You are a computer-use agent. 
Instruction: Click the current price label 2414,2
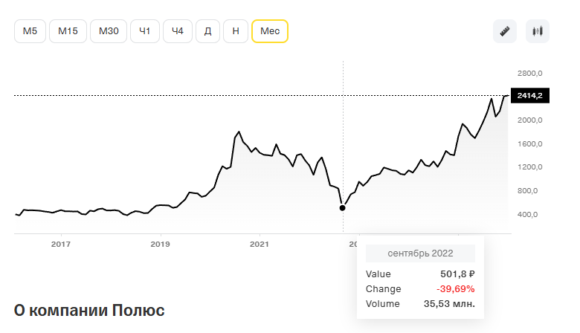tap(530, 96)
